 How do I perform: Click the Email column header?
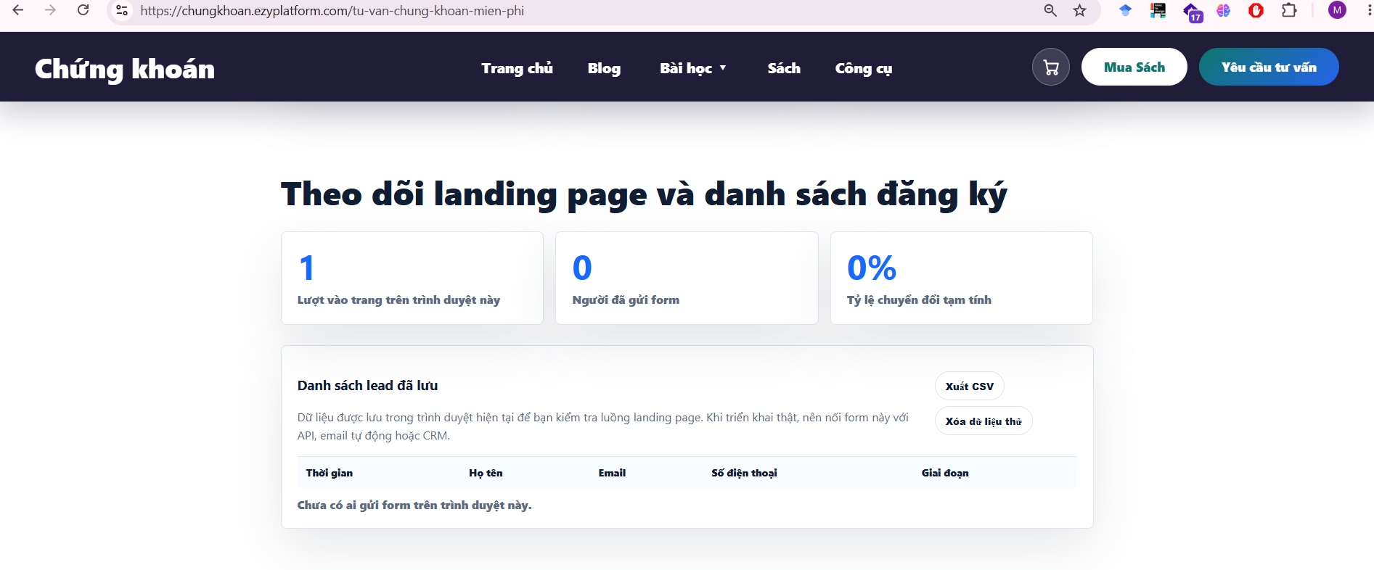(612, 473)
